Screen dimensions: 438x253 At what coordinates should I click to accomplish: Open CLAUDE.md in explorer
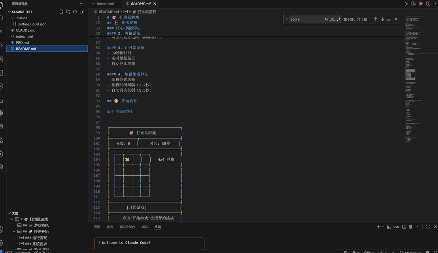pyautogui.click(x=47, y=30)
